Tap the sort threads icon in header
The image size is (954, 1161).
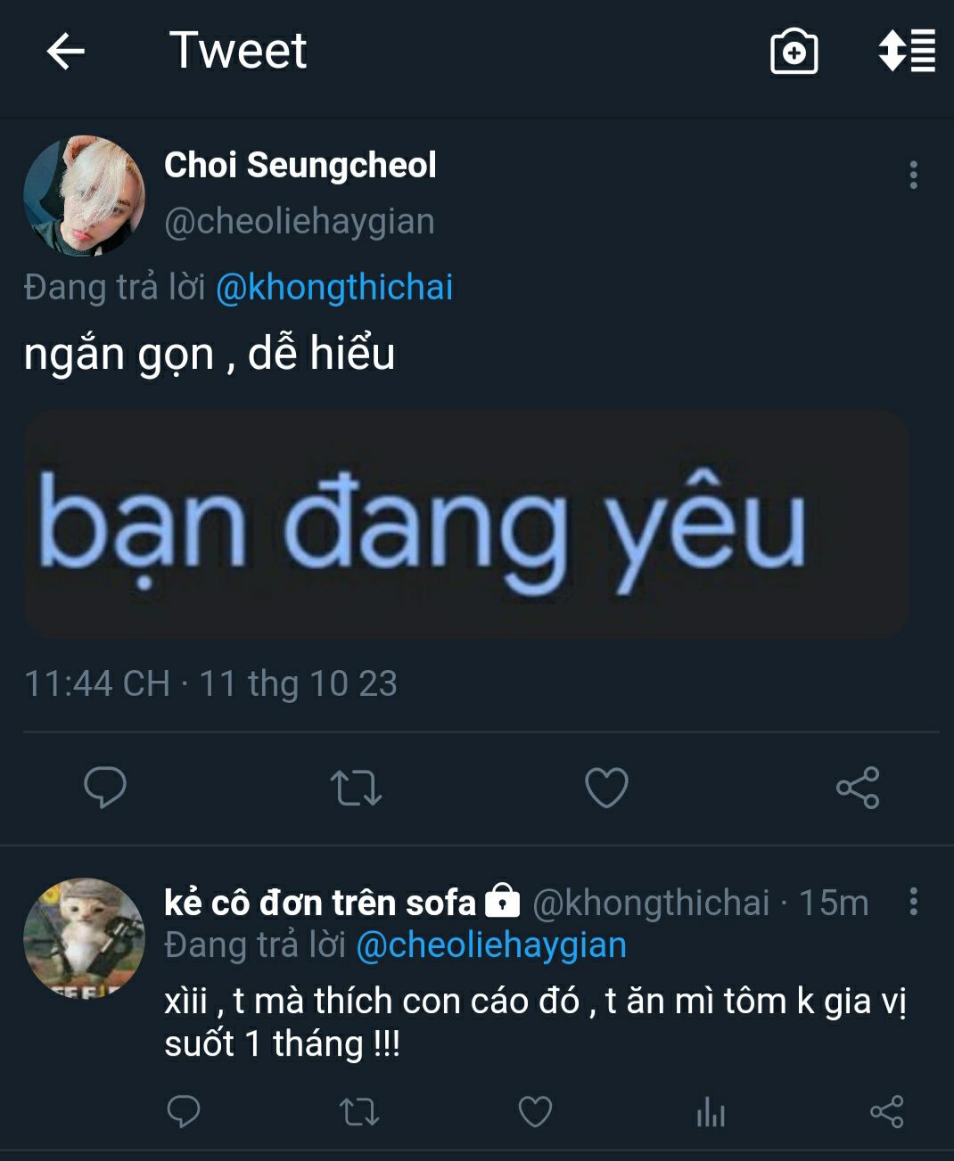(907, 51)
